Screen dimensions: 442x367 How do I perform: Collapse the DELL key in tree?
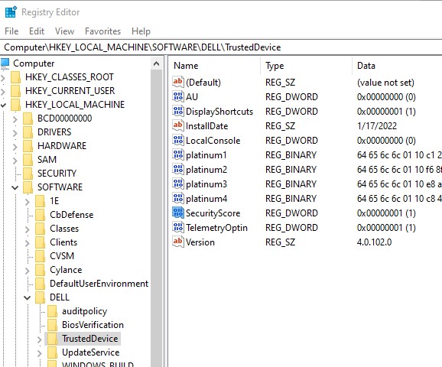28,297
